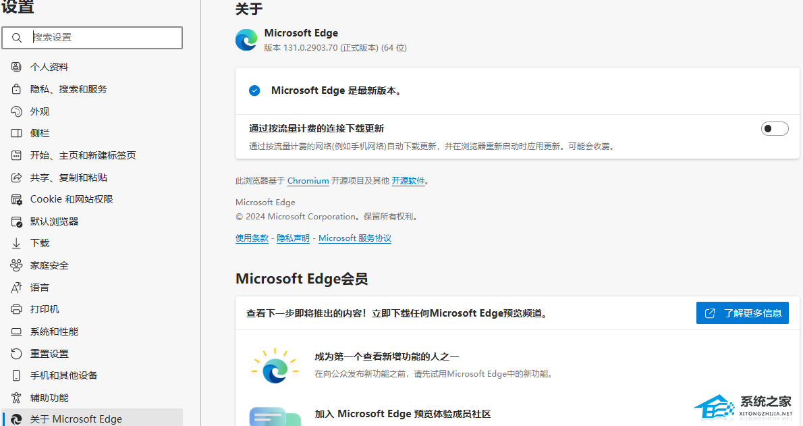Click the Cookie 和网站权限 icon
The width and height of the screenshot is (803, 426).
(x=16, y=199)
